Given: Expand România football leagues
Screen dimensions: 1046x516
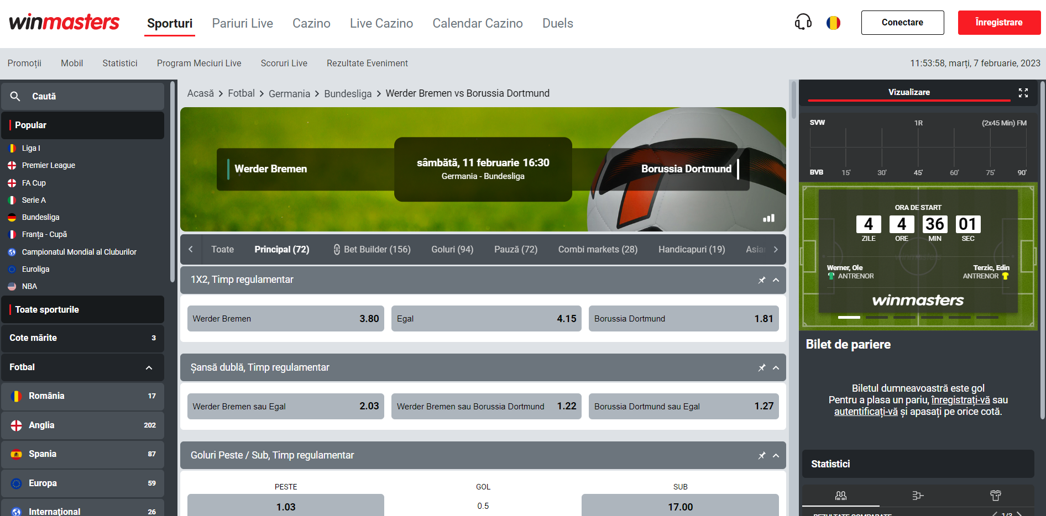Looking at the screenshot, I should click(x=83, y=396).
